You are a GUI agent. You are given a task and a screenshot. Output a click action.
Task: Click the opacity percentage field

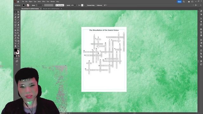[x=74, y=5]
